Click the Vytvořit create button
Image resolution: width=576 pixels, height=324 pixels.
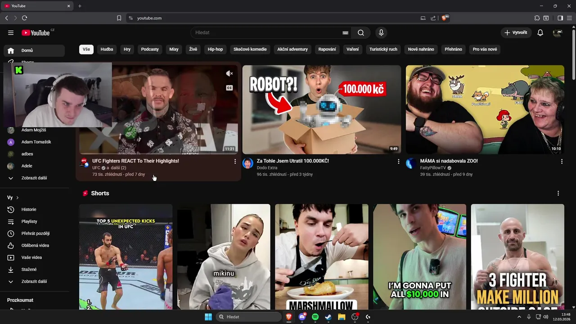pyautogui.click(x=516, y=32)
